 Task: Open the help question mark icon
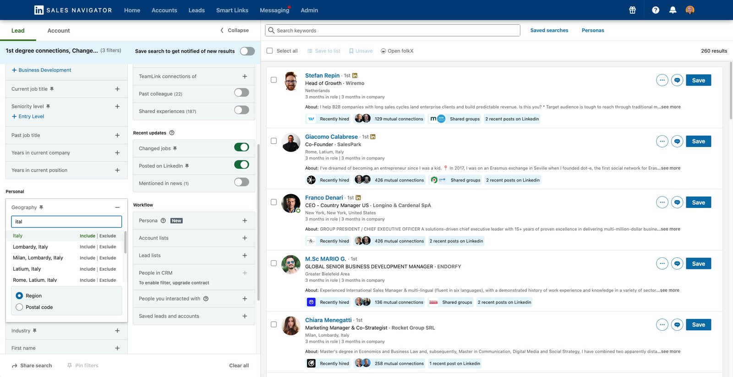(x=656, y=10)
